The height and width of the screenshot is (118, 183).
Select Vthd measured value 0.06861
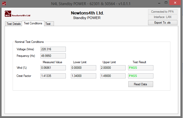click(53, 68)
